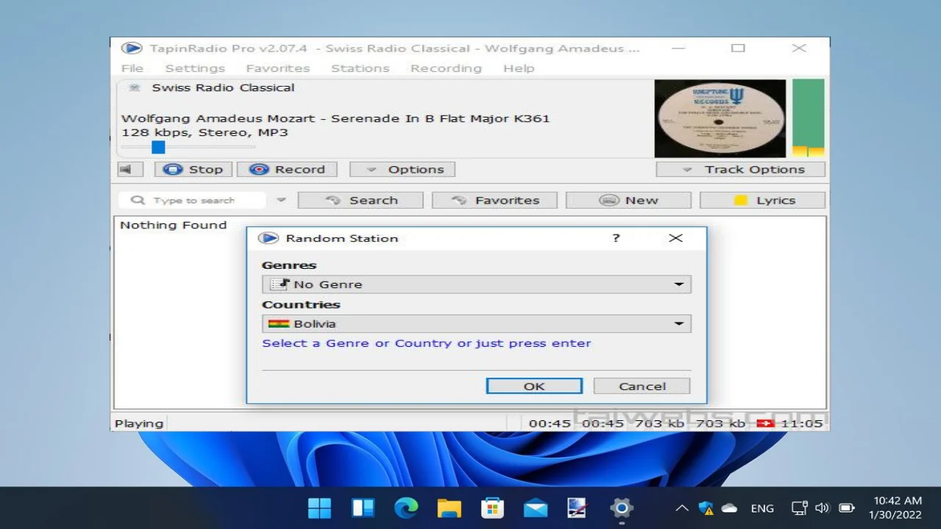Click the album art thumbnail
The width and height of the screenshot is (941, 529).
point(720,118)
